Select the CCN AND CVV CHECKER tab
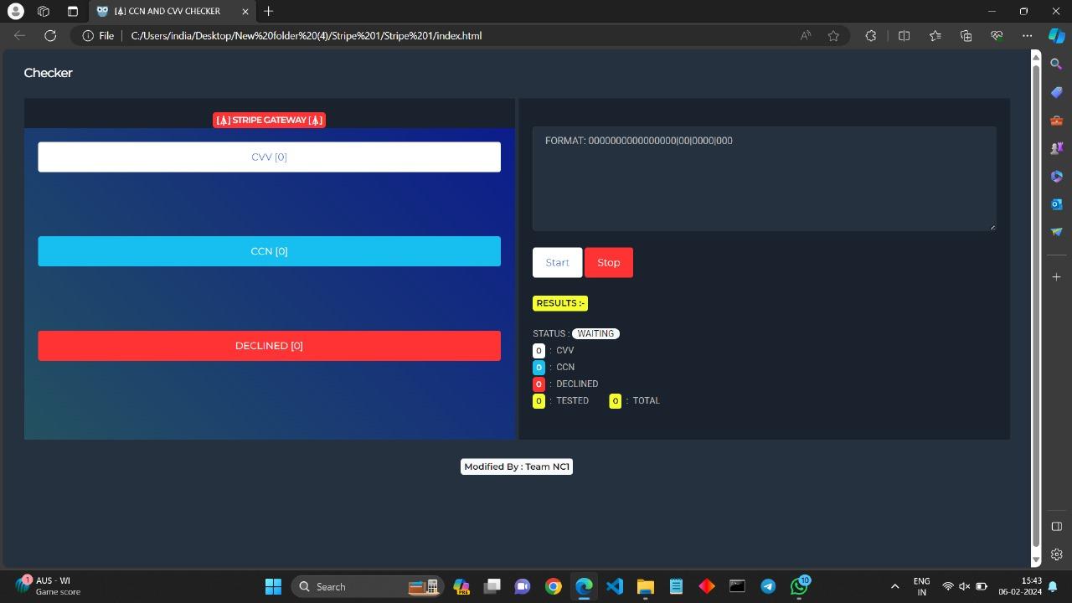 (x=172, y=11)
